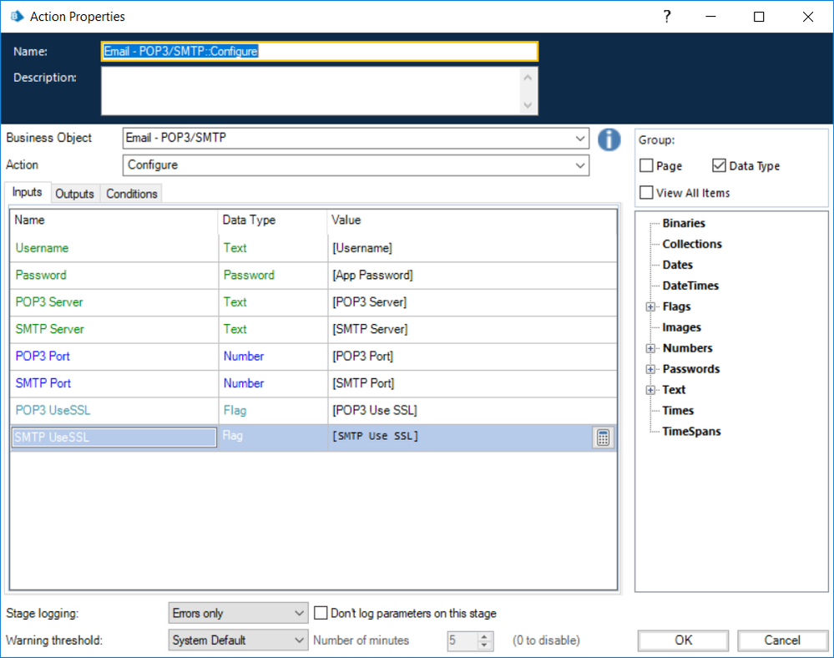Click the [SMTP Use SSL] value field
This screenshot has width=834, height=658.
(460, 437)
